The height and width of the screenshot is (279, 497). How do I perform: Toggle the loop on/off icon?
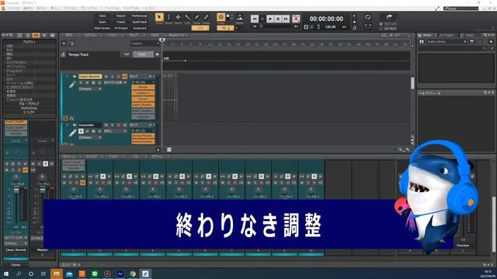click(x=367, y=17)
